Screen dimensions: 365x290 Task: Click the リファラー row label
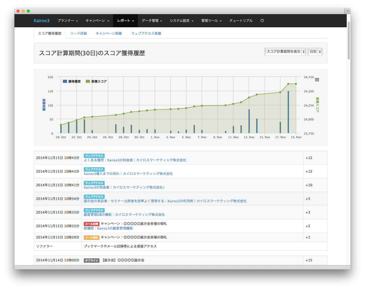pyautogui.click(x=44, y=246)
